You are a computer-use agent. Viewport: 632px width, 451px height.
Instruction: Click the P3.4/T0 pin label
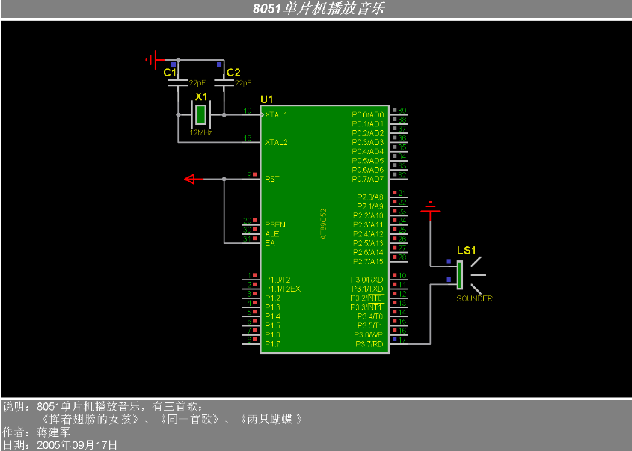point(370,316)
